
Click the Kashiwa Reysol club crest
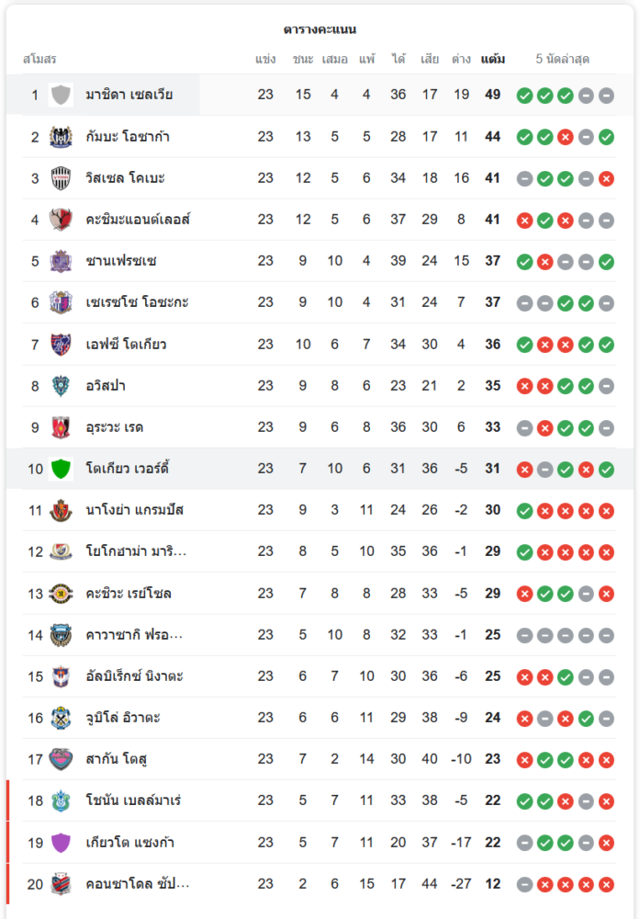[x=62, y=593]
